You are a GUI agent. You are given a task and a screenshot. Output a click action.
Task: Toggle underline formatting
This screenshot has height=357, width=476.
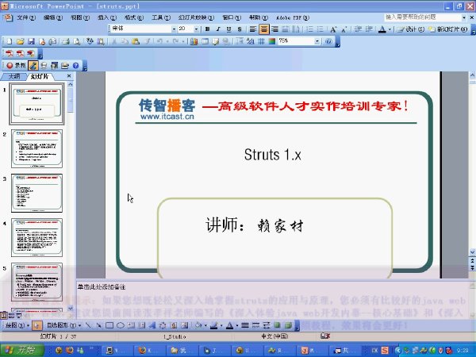click(228, 29)
